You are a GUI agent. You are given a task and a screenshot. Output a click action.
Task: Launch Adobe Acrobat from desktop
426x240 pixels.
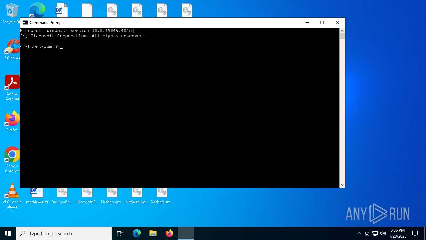[x=12, y=88]
